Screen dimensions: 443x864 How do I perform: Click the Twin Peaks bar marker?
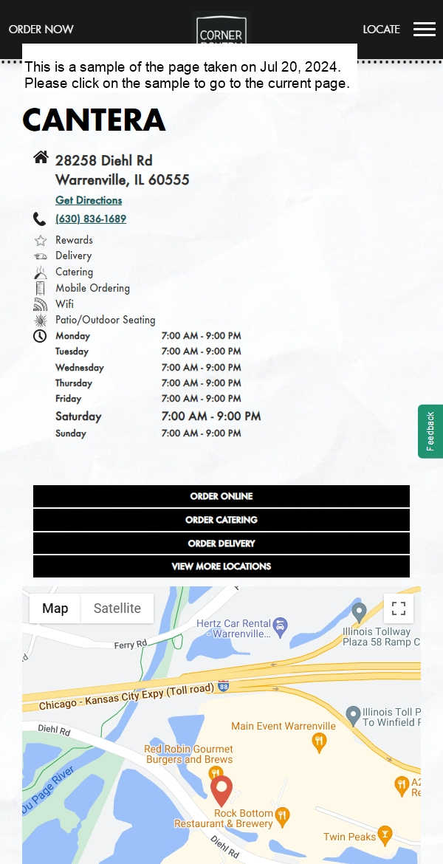pos(385,836)
